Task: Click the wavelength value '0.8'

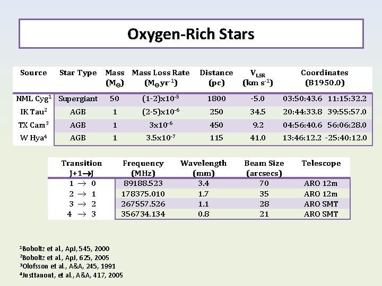Action: 203,214
